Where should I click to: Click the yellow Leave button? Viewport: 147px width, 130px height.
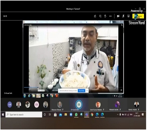point(138,16)
